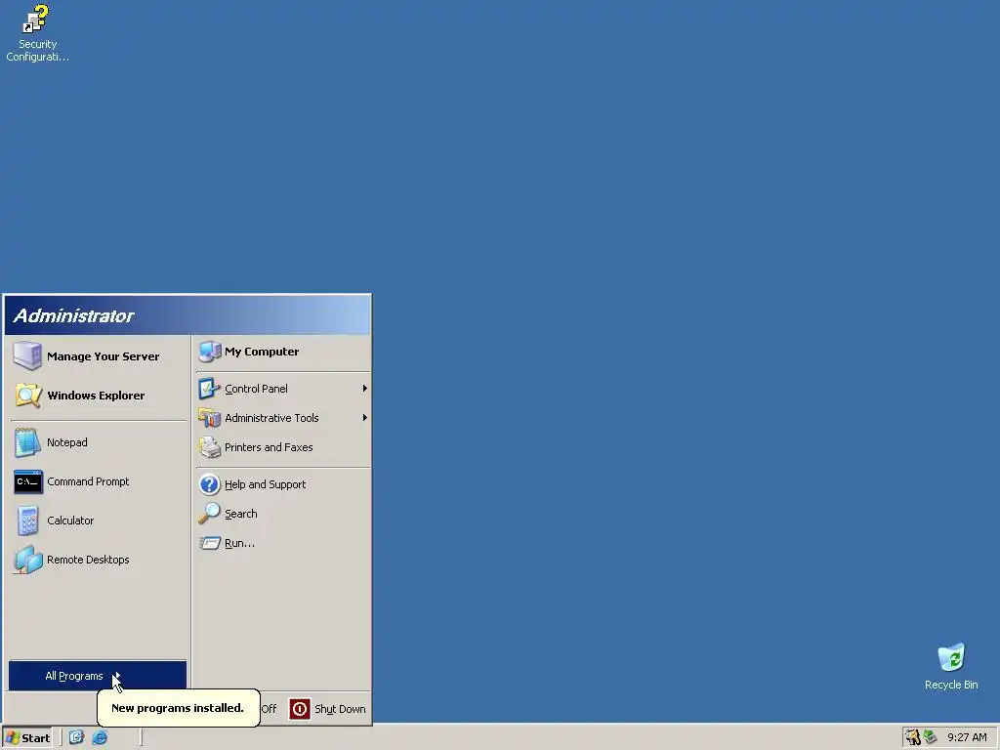Expand the Control Panel submenu arrow

365,389
